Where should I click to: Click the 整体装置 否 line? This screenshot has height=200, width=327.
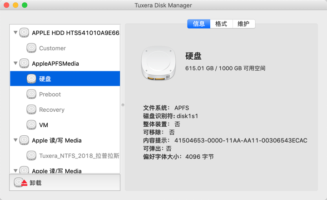coord(162,124)
